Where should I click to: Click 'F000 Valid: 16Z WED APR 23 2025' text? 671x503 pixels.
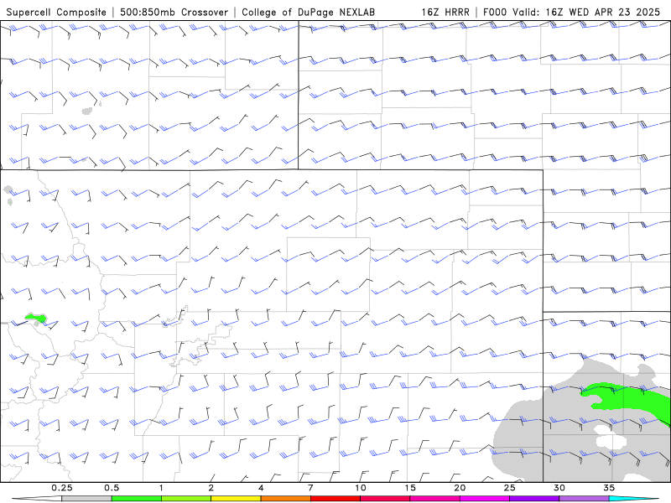571,12
